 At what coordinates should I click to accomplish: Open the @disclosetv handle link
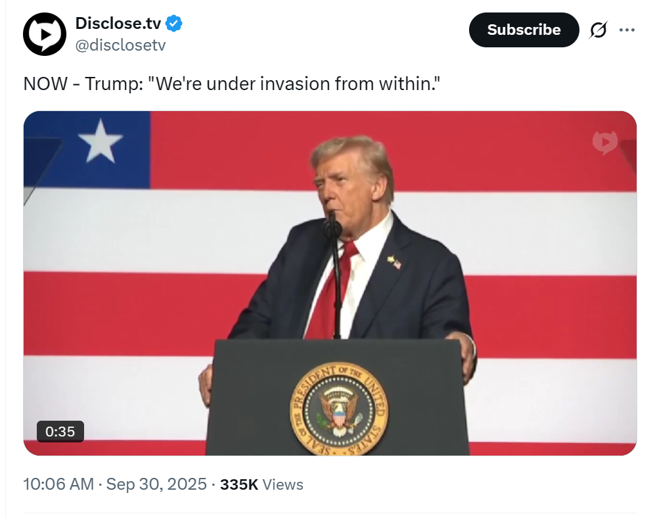tap(120, 45)
